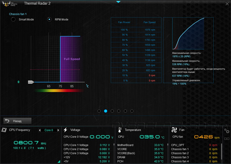Click the CPU Core 1 Voltage row
231x164 pixels.
[87, 145]
